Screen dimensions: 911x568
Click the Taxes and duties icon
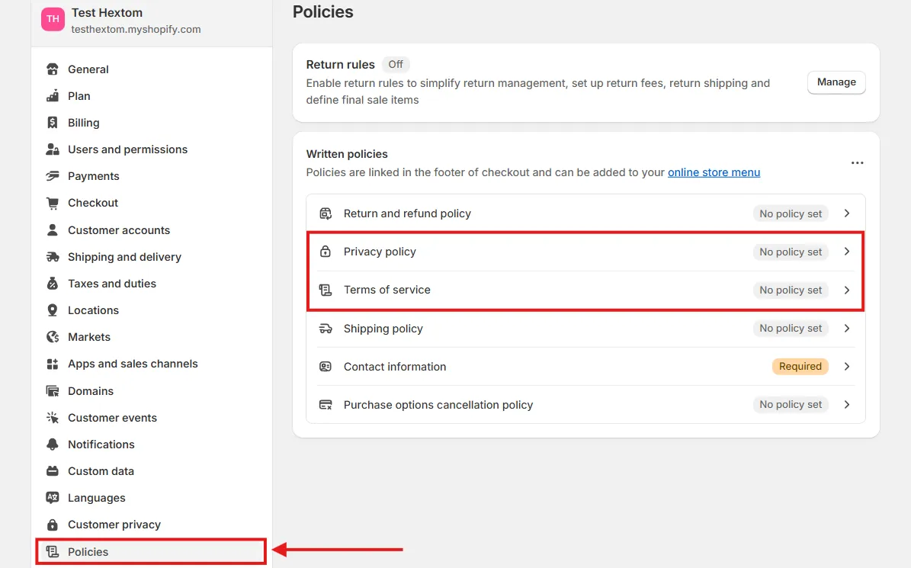(53, 284)
